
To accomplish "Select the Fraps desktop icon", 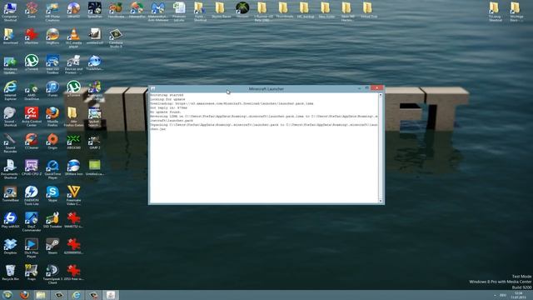I will [32, 272].
